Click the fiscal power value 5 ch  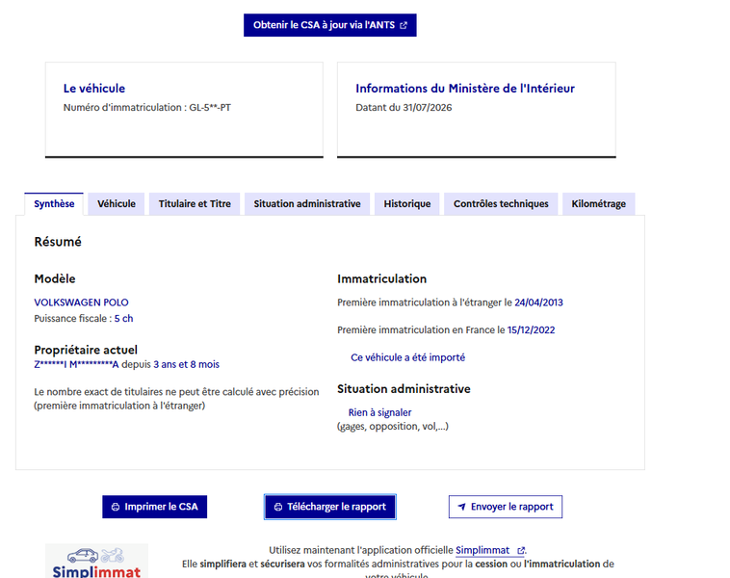click(124, 319)
